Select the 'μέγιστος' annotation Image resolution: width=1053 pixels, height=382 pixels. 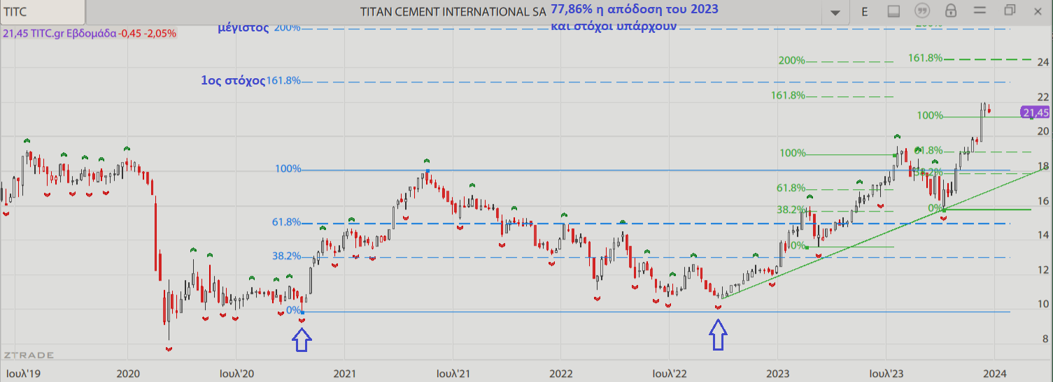(x=243, y=28)
